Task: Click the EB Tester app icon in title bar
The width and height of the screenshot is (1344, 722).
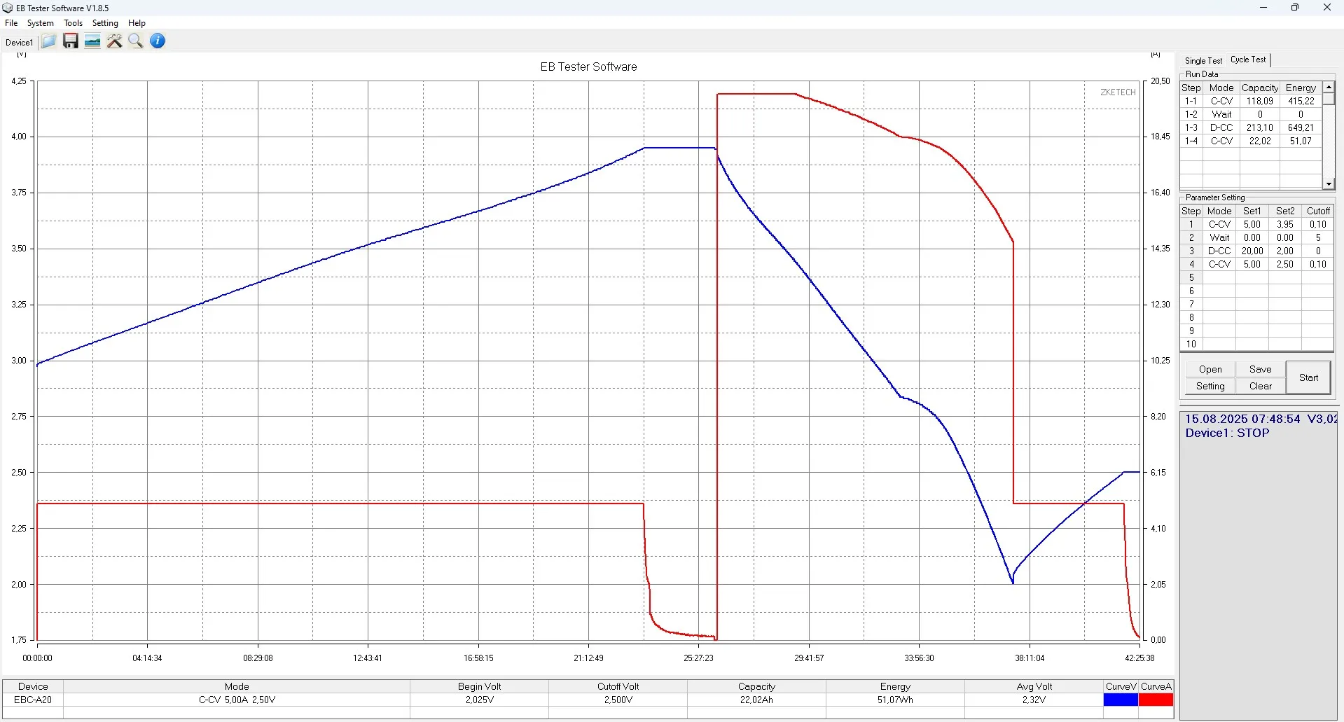Action: 8,8
